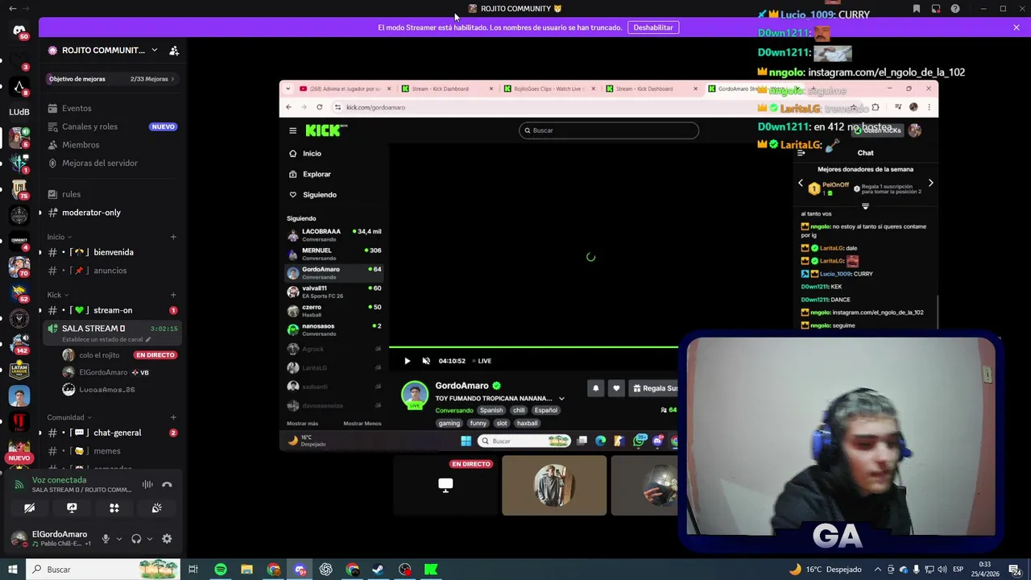
Task: Select the EN DIRECTO screen share tile
Action: pos(445,486)
